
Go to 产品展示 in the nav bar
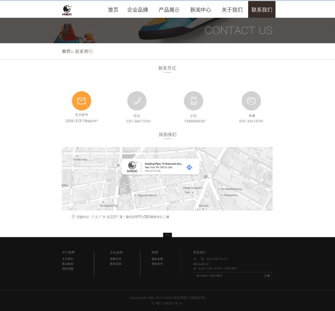[x=169, y=10]
